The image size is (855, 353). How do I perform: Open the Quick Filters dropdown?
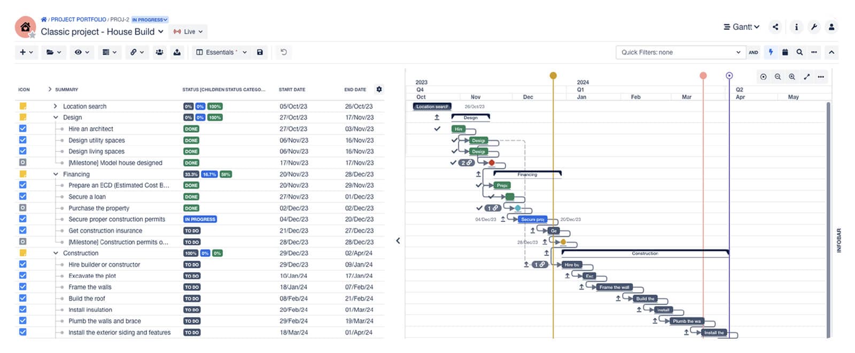point(680,52)
